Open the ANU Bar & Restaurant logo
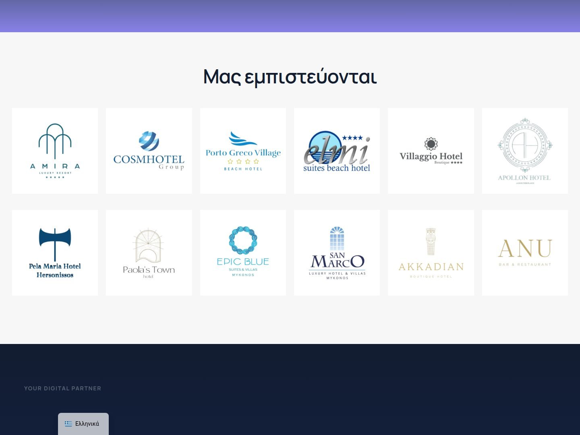Screen dimensions: 580x435 (525, 253)
